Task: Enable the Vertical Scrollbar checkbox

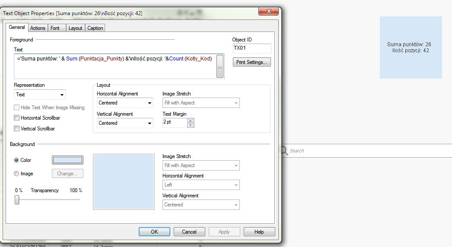Action: pos(17,129)
